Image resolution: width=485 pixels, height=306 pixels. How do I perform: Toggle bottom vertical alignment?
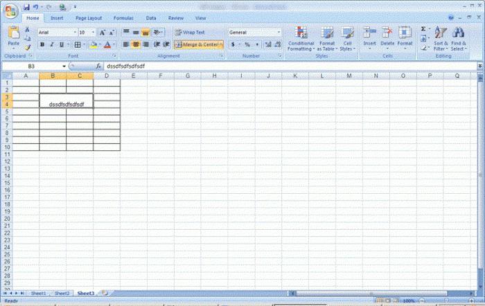[145, 32]
